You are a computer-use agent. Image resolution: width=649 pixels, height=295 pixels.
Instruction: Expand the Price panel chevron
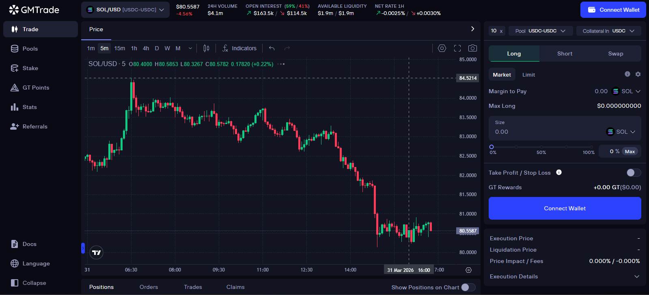472,29
